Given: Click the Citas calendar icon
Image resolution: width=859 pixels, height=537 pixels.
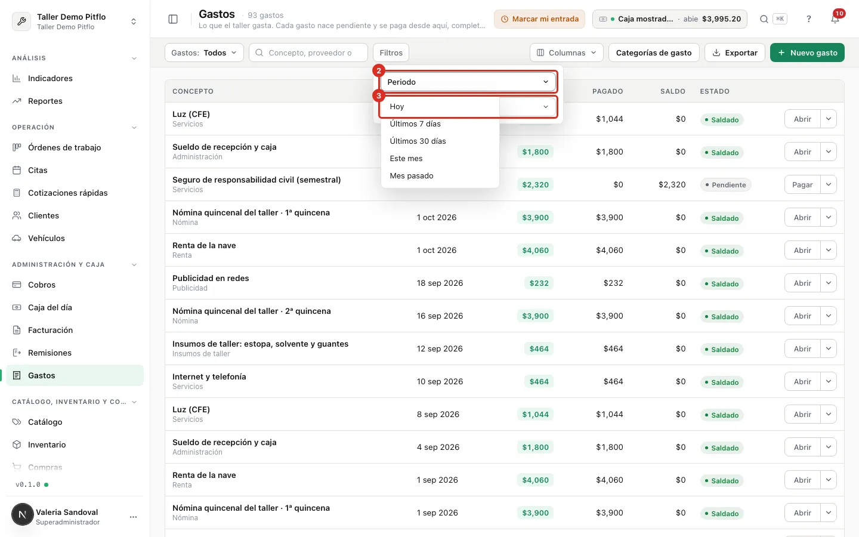Looking at the screenshot, I should point(17,170).
